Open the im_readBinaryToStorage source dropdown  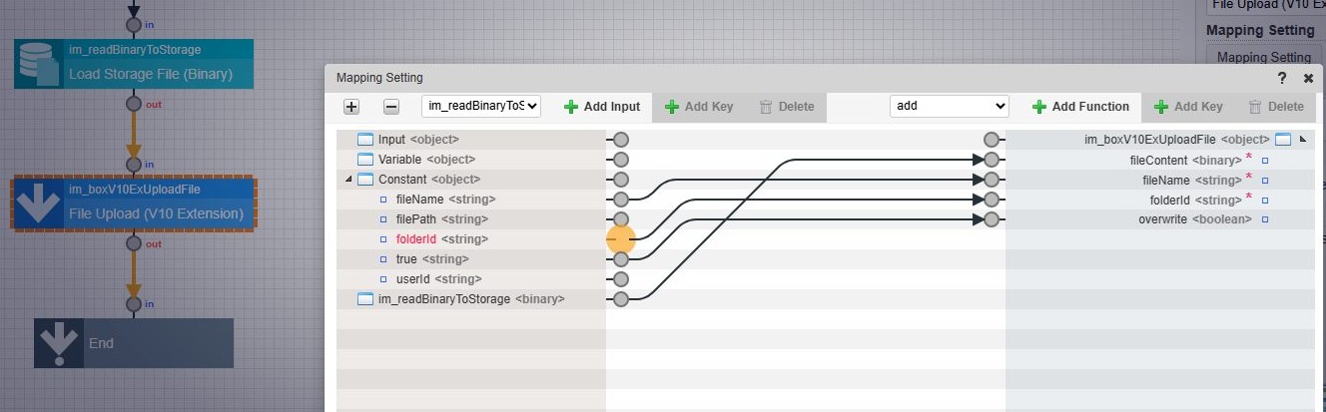click(481, 107)
